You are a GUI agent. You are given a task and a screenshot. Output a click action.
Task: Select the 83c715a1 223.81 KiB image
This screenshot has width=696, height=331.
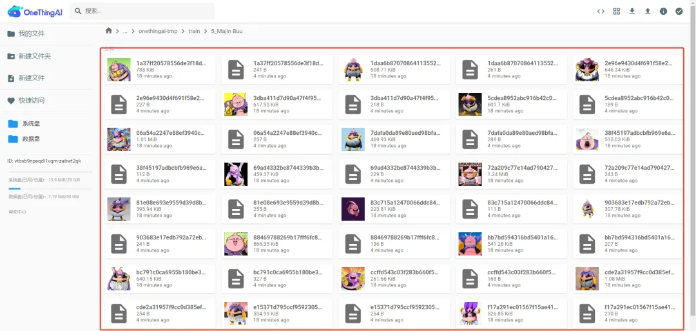click(353, 209)
